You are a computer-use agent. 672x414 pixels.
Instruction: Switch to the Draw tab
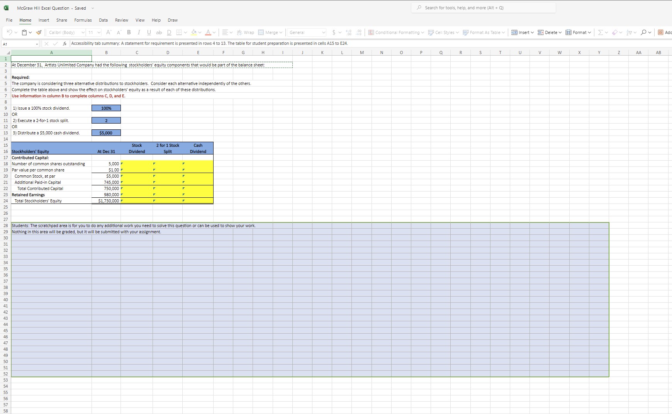pyautogui.click(x=173, y=20)
